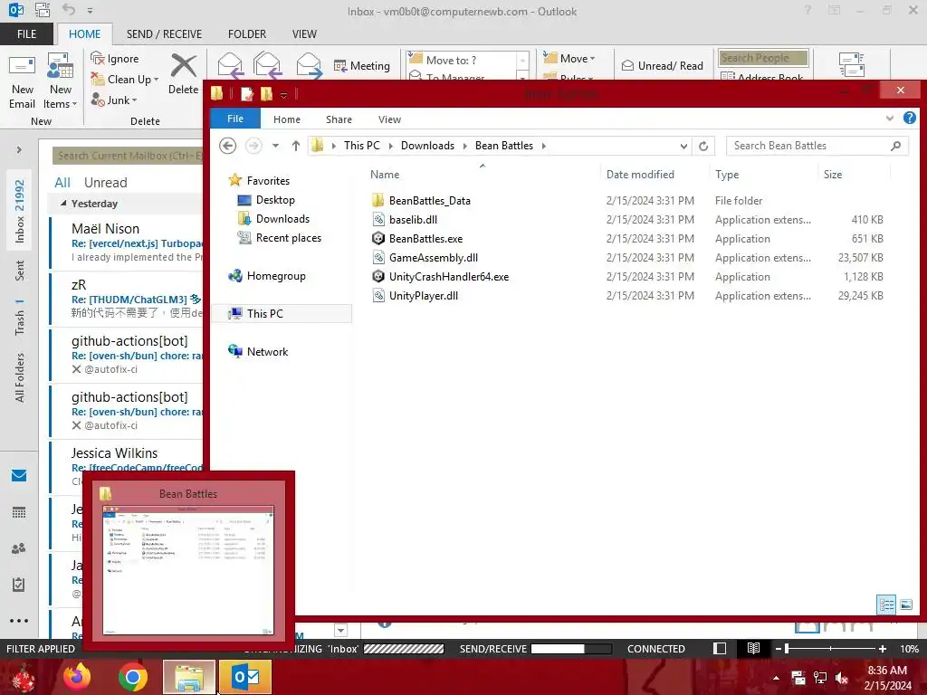Open New Items menu in Outlook

pyautogui.click(x=61, y=81)
